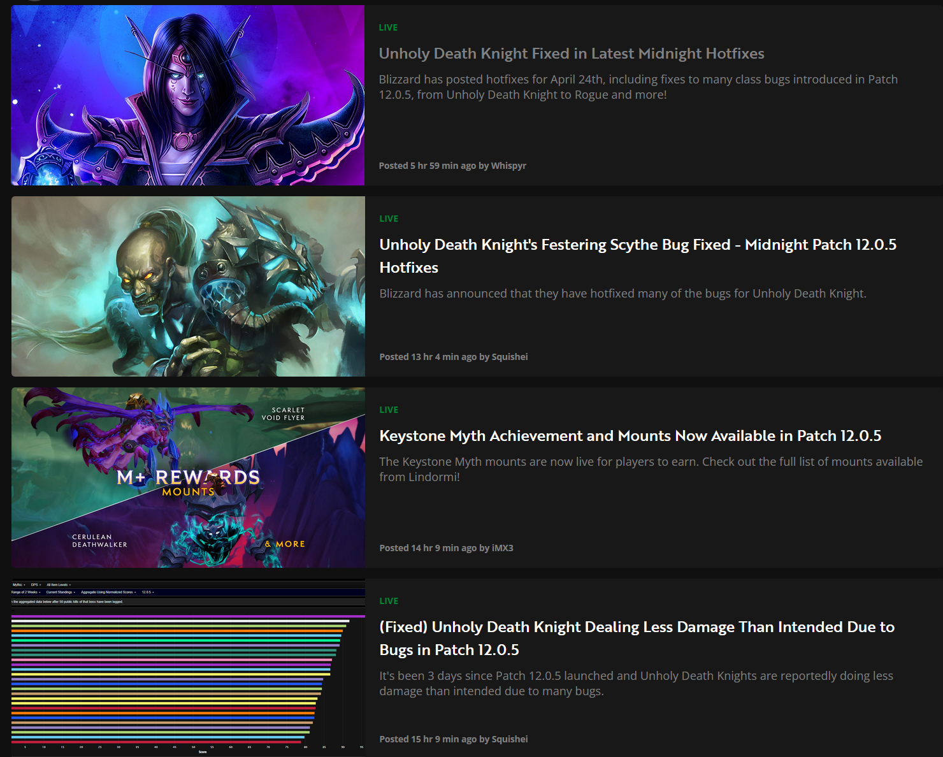Click the "Posted 15 hr 9 min ago" timestamp
This screenshot has height=757, width=943.
(x=428, y=739)
